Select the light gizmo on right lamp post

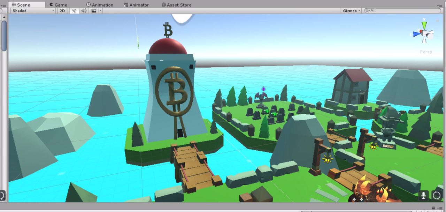pyautogui.click(x=374, y=146)
